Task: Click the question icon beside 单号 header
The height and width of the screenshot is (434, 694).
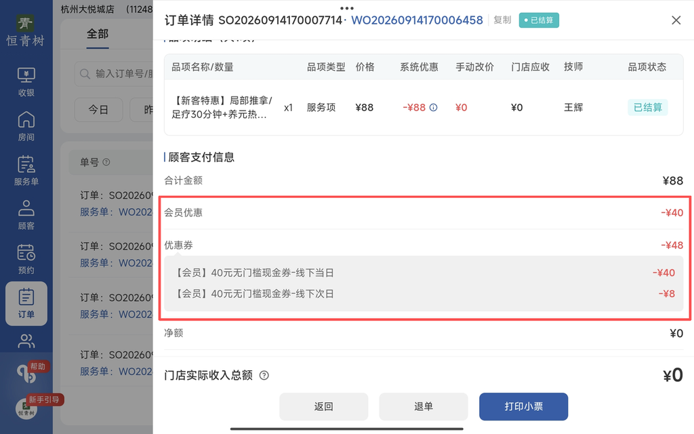Action: click(x=106, y=162)
